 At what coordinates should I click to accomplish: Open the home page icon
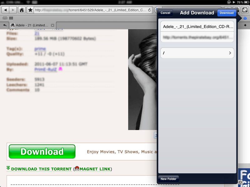22,10
